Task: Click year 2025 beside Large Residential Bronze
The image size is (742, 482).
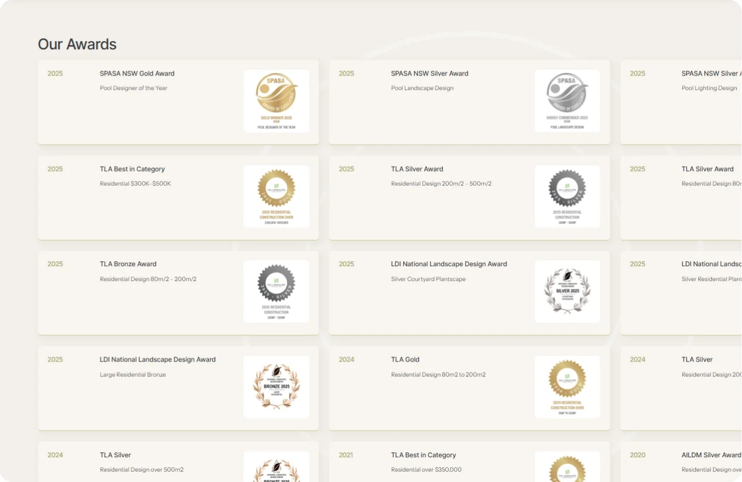Action: click(55, 360)
